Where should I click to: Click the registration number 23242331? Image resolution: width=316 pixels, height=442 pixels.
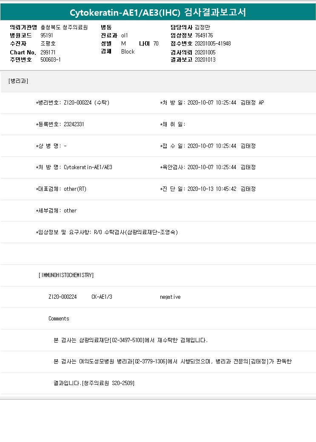[74, 125]
